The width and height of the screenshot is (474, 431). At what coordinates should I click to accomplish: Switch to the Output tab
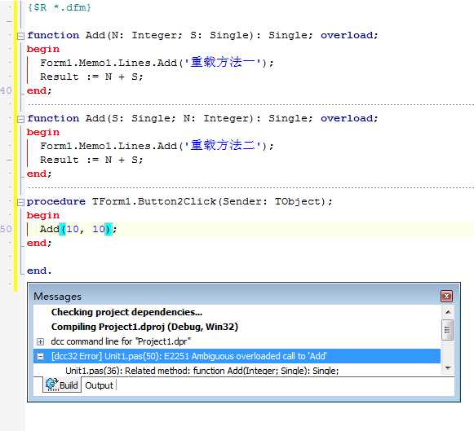[x=100, y=385]
